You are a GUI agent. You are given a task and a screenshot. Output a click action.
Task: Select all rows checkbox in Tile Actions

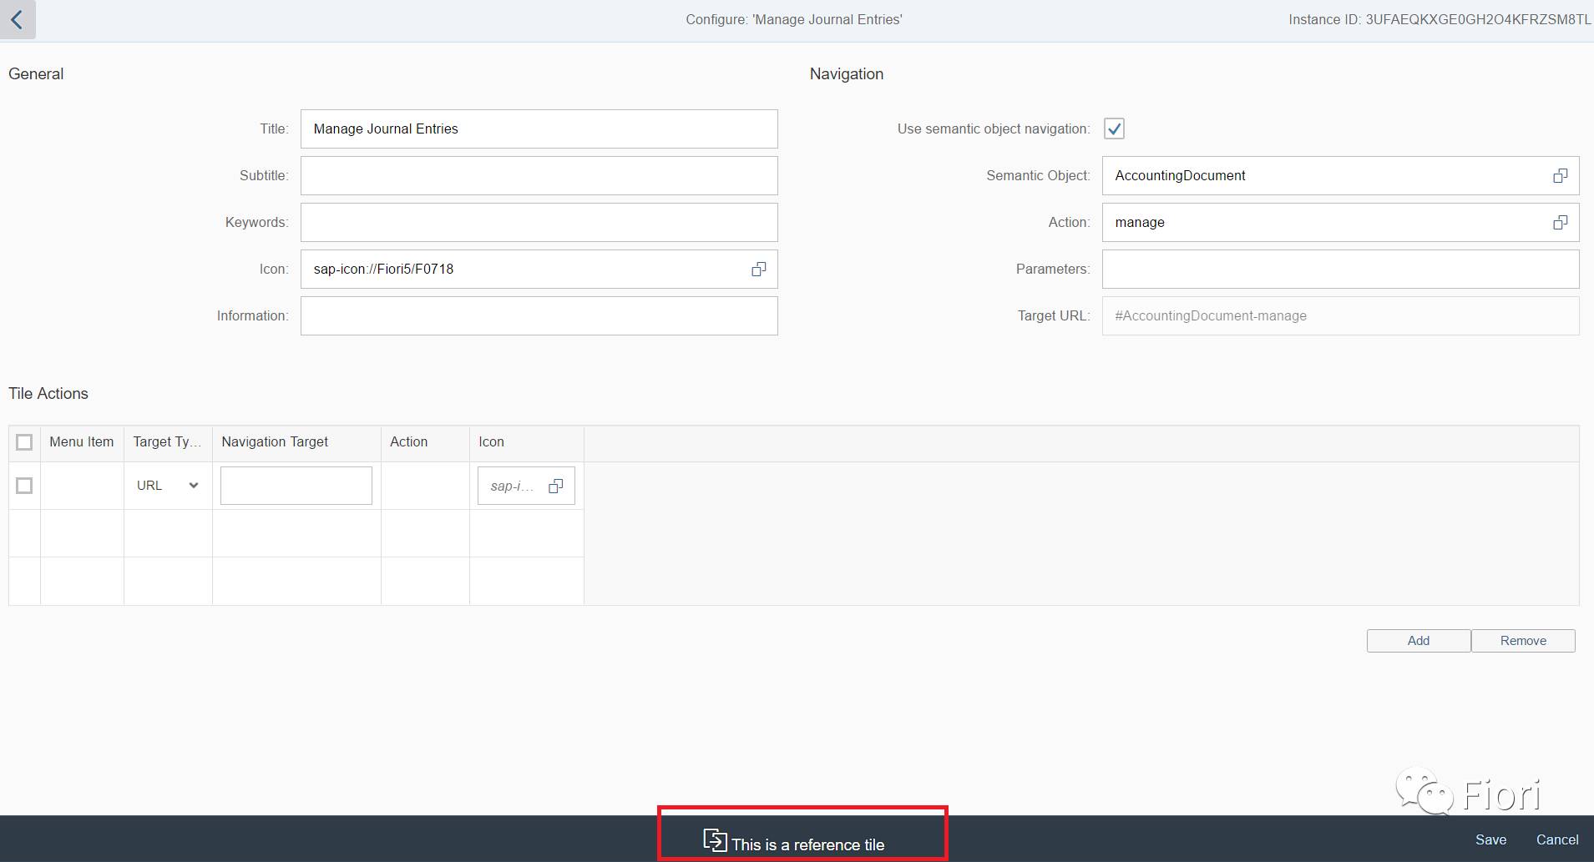[x=24, y=442]
